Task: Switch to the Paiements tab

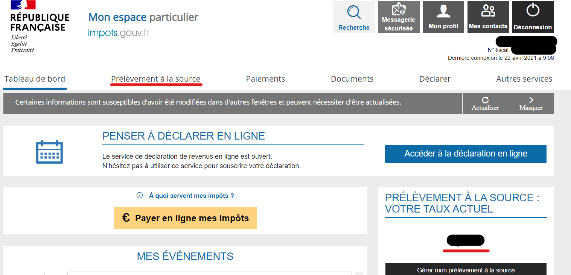Action: 265,79
